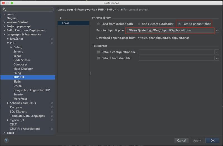Click the For current project icon in breadcrumb
The width and height of the screenshot is (223, 146).
tap(122, 9)
